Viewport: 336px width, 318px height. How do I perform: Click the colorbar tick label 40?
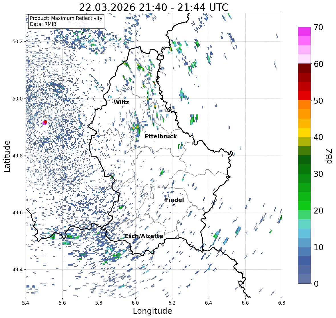click(x=318, y=137)
